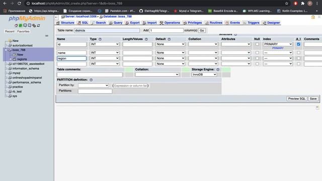Click the Table name input field

(x=107, y=30)
